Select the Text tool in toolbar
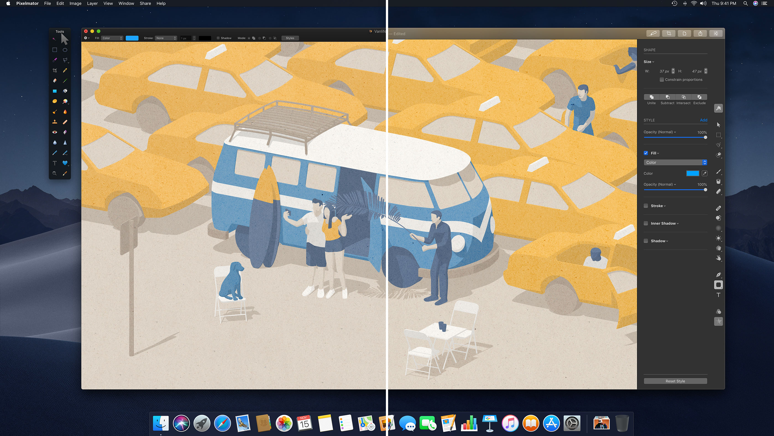Image resolution: width=774 pixels, height=436 pixels. click(x=55, y=163)
